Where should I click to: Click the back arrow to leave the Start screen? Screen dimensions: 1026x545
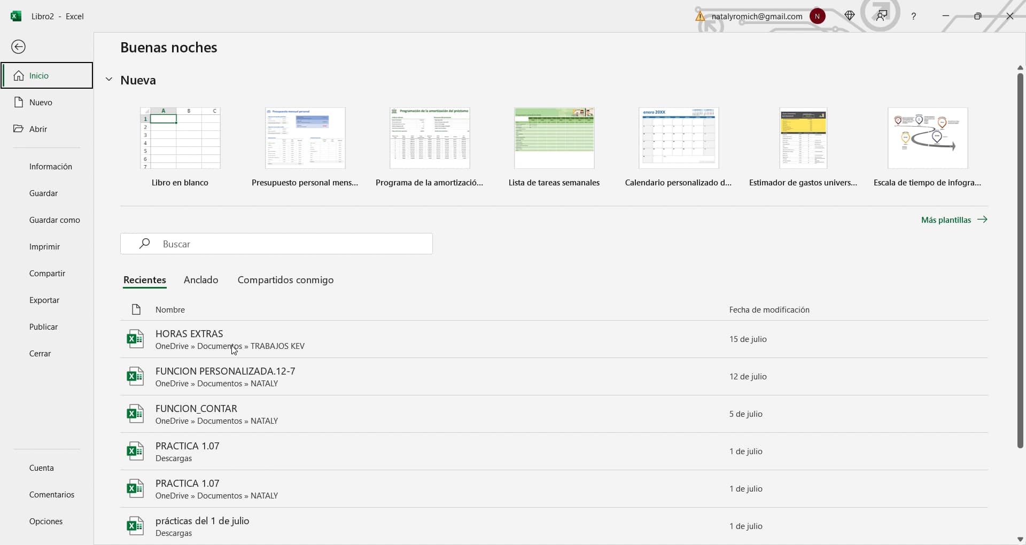(19, 46)
